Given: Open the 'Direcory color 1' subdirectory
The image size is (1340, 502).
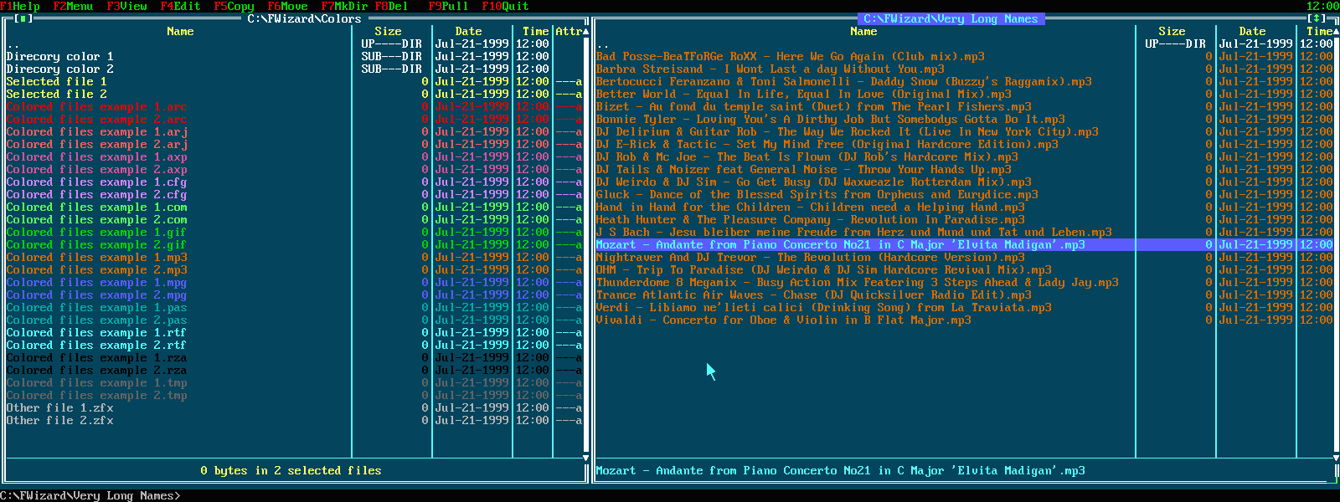Looking at the screenshot, I should click(x=59, y=56).
